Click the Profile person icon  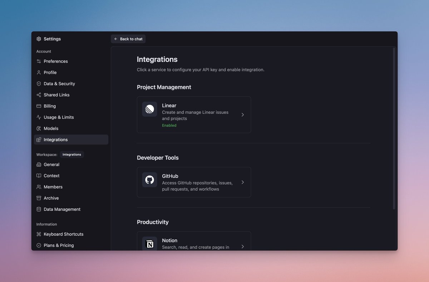coord(39,72)
